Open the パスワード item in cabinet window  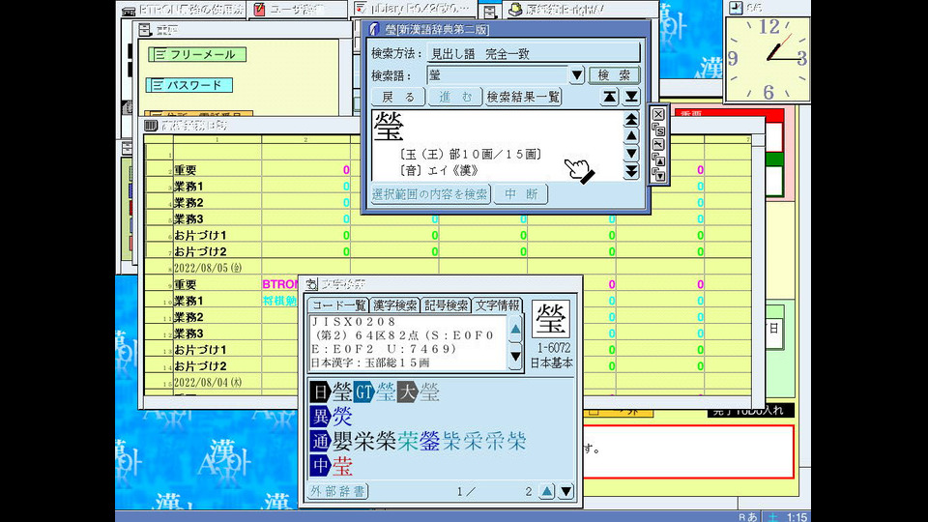click(188, 85)
